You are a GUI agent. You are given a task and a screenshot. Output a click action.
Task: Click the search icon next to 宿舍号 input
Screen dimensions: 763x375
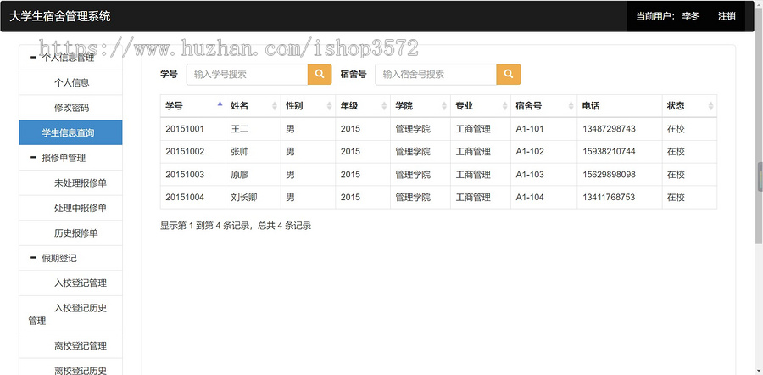[509, 74]
